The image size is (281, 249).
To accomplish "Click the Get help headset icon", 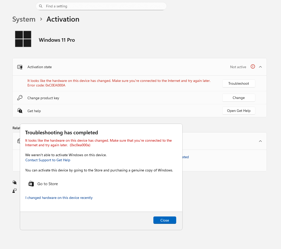I will [x=20, y=111].
